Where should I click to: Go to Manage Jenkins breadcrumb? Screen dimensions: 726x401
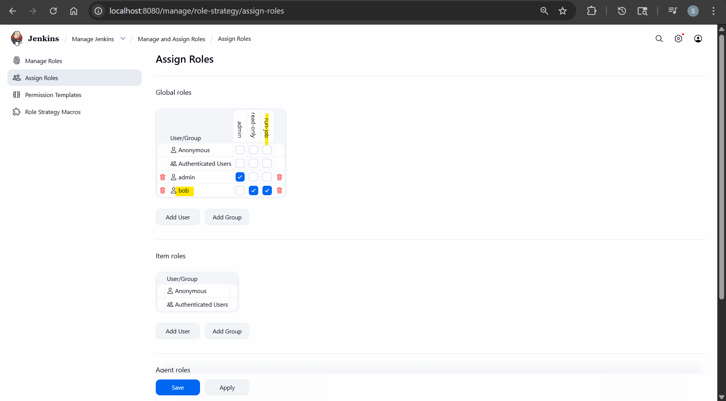click(93, 39)
